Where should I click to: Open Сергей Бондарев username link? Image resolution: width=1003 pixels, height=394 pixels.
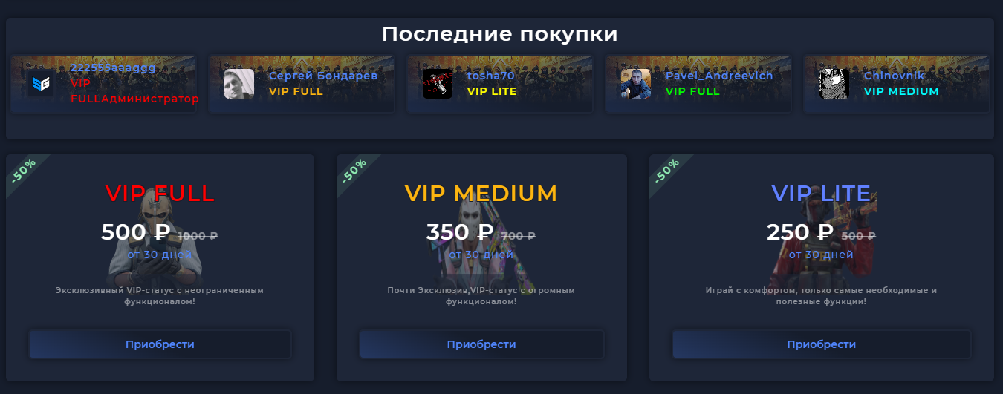[x=323, y=76]
